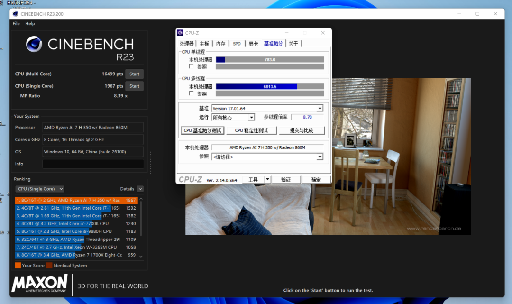Screen dimensions: 512x304
Task: Click the Cinebench title bar app icon
Action: click(x=15, y=14)
